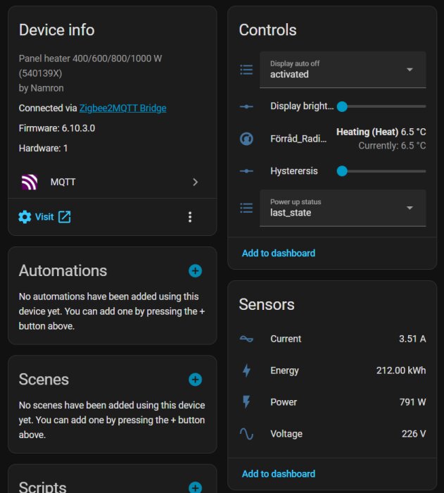Adjust the Display brightness slider handle
Image resolution: width=444 pixels, height=493 pixels.
pos(342,106)
